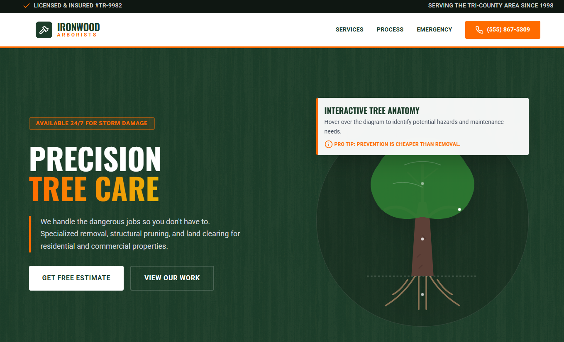The height and width of the screenshot is (342, 564).
Task: Click the Get Free Estimate button
Action: pos(76,278)
